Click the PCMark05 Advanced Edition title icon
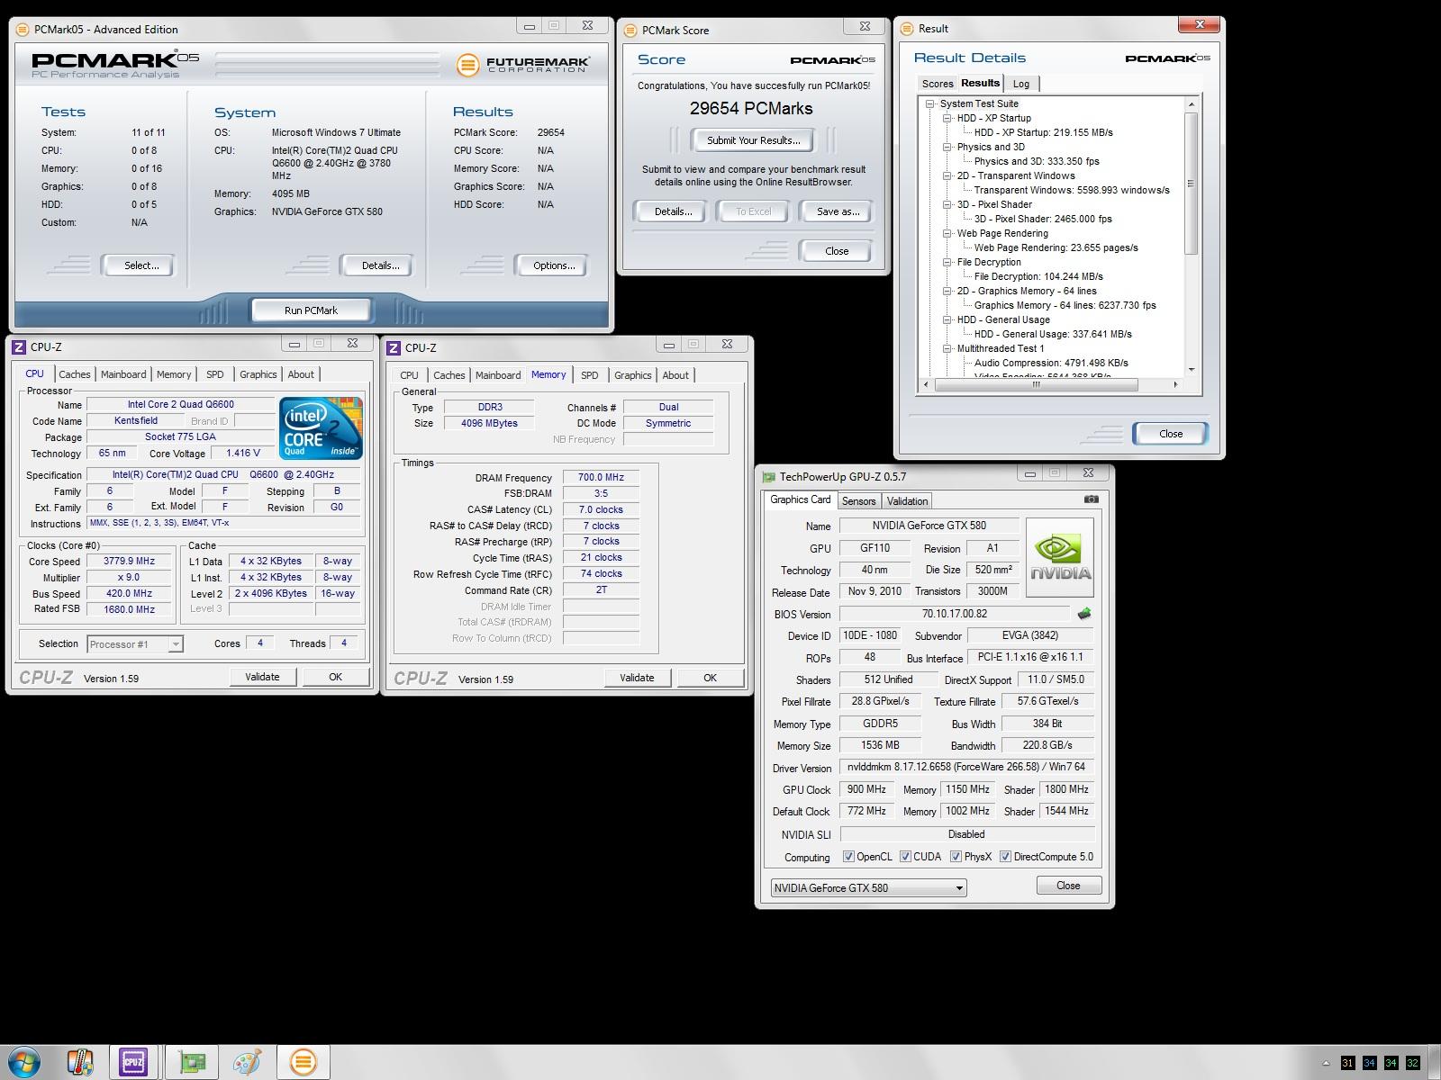 point(23,29)
